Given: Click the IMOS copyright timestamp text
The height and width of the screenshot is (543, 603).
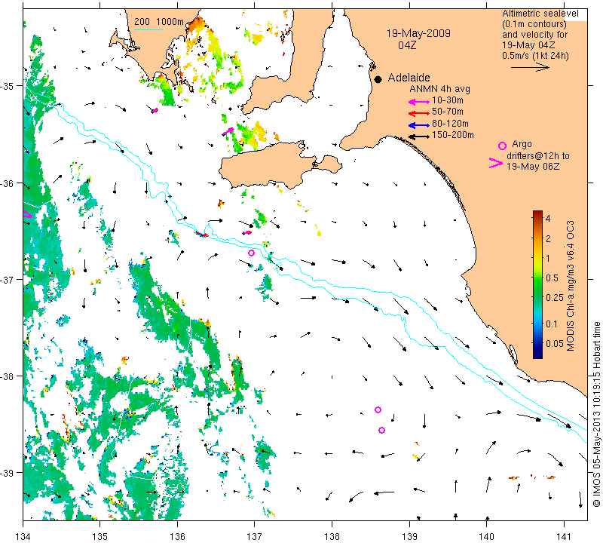Looking at the screenshot, I should pyautogui.click(x=596, y=415).
